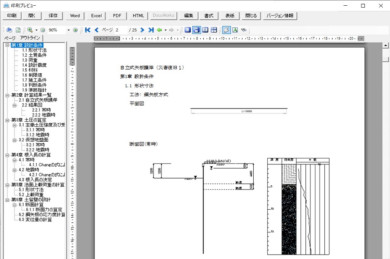Select multi-page grid view mode
The width and height of the screenshot is (390, 259).
214,30
